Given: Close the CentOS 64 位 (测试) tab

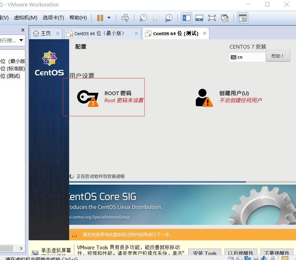Looking at the screenshot, I should (x=204, y=34).
